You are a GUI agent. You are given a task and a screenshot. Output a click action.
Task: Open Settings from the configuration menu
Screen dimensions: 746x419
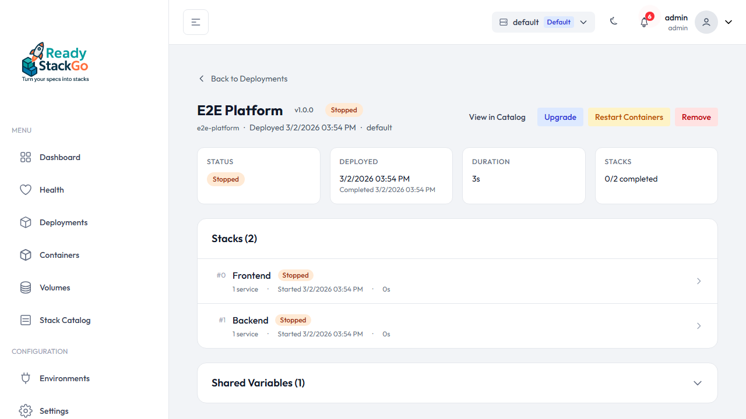tap(26, 411)
